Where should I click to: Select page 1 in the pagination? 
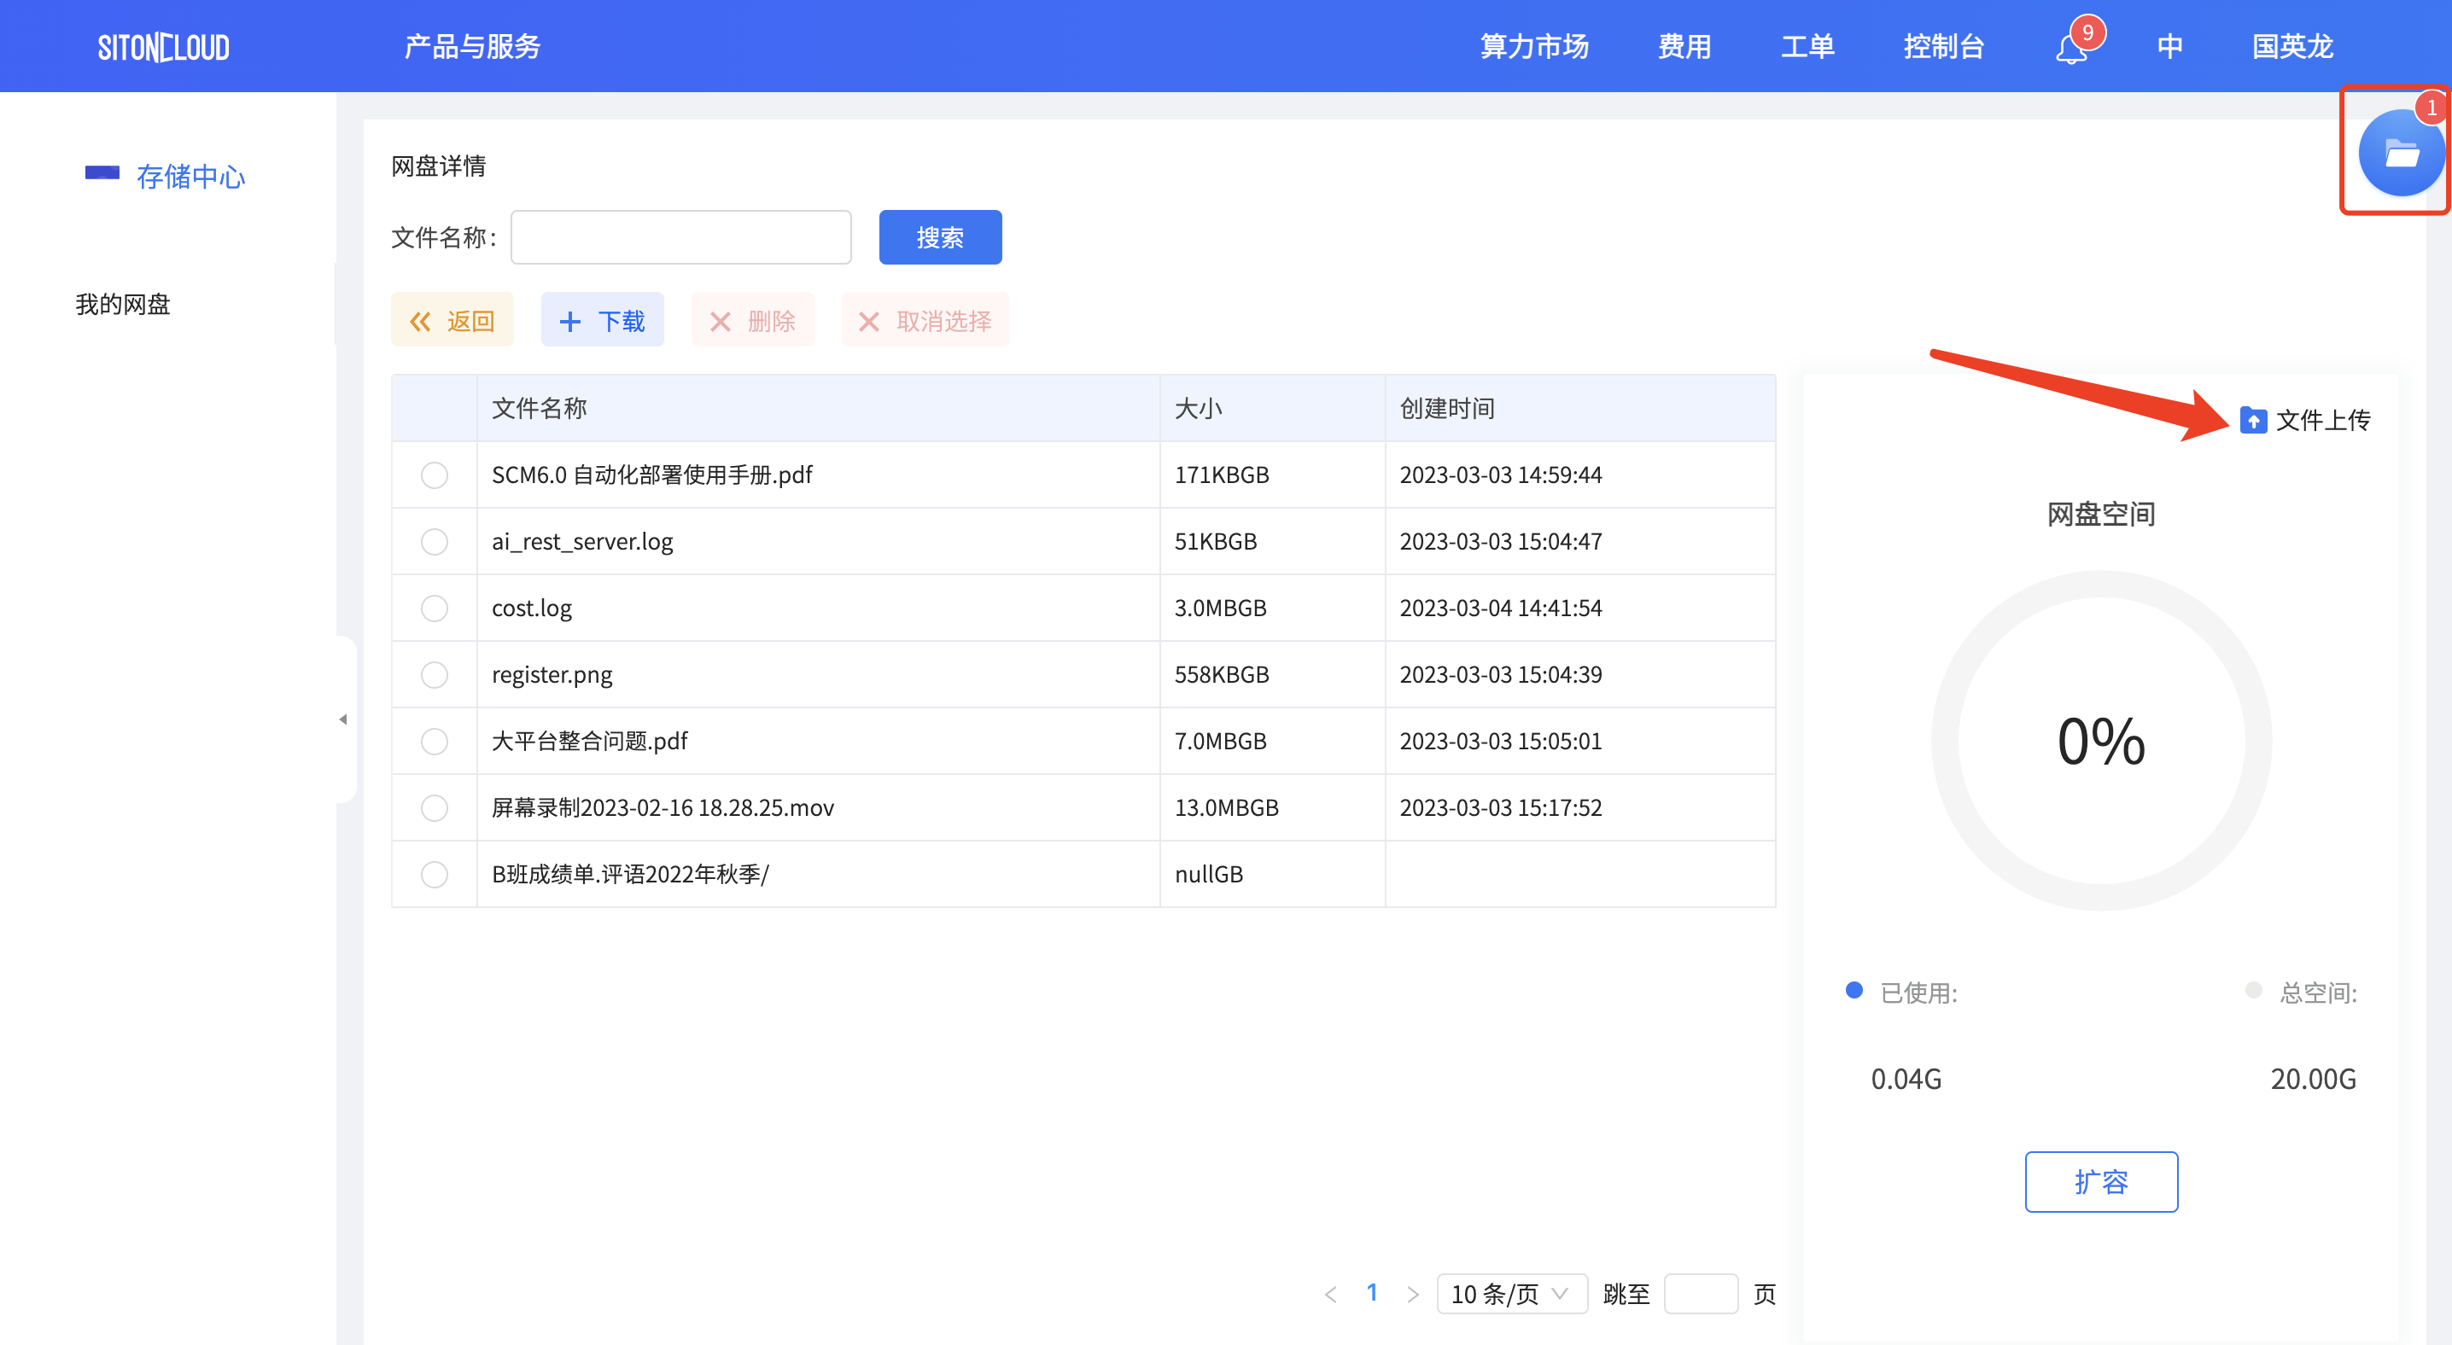[x=1372, y=1293]
